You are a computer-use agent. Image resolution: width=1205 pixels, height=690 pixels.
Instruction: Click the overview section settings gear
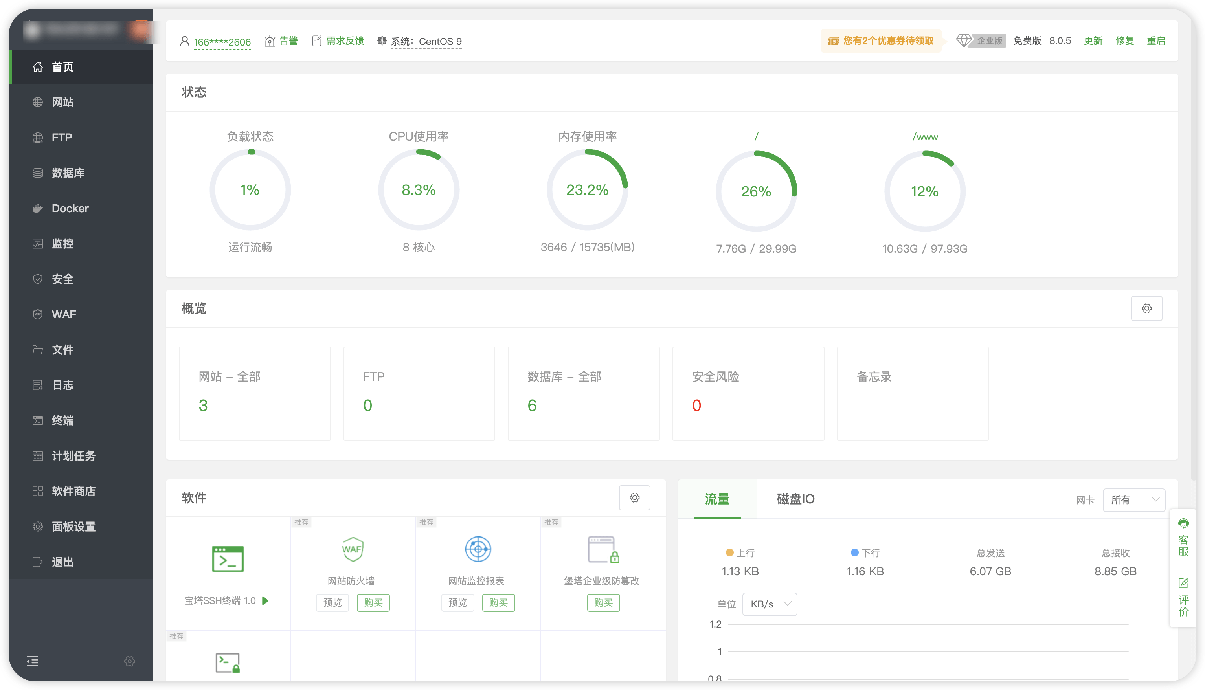[1146, 308]
